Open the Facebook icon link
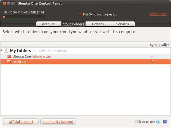The width and height of the screenshot is (171, 128). point(165,122)
